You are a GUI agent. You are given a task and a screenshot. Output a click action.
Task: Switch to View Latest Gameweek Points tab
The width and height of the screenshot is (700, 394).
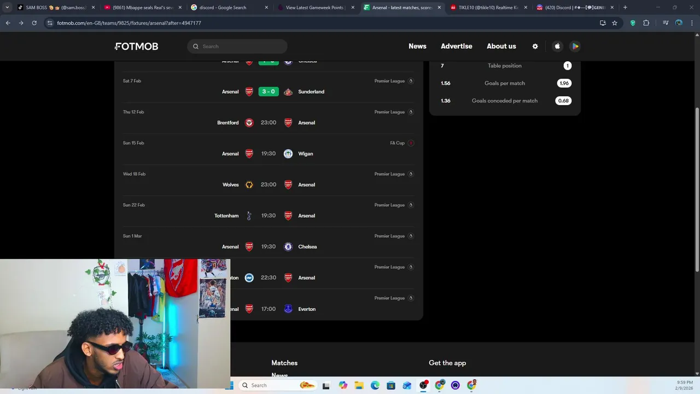[316, 8]
